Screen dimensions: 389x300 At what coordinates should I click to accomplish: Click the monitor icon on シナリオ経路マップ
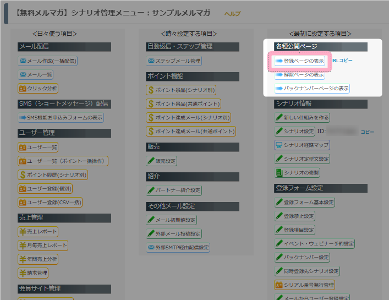coord(279,145)
